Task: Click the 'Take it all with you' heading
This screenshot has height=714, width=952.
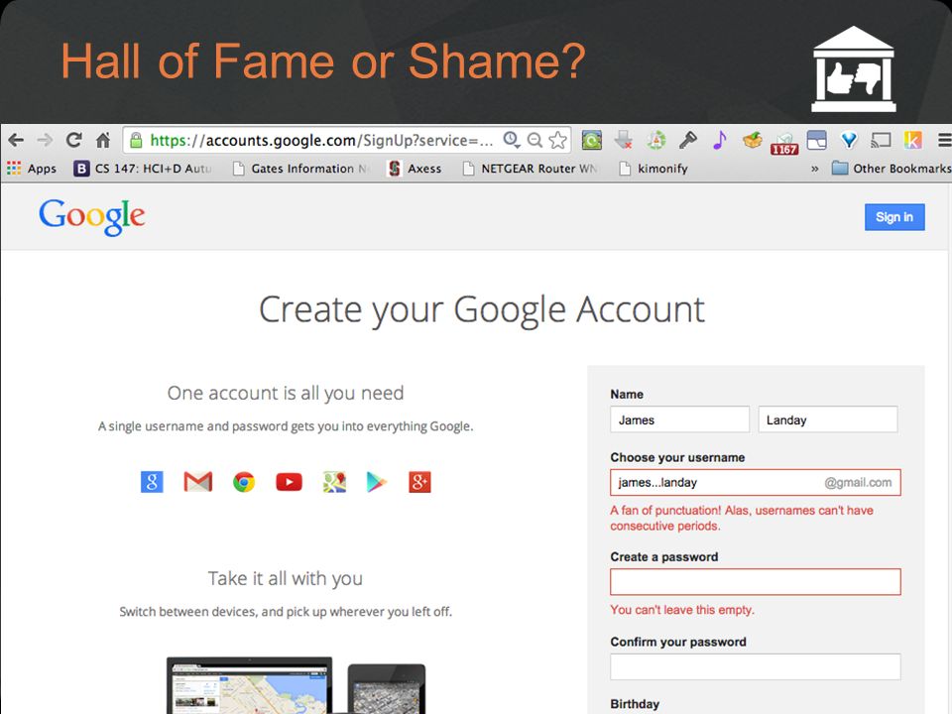Action: pos(286,578)
